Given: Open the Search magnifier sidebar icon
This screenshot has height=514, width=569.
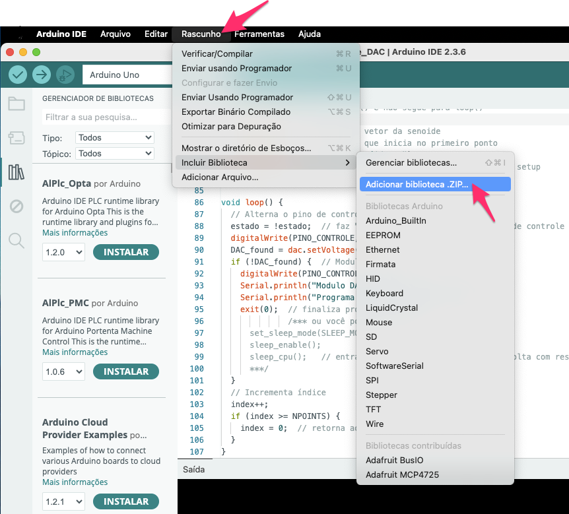Looking at the screenshot, I should pos(17,240).
